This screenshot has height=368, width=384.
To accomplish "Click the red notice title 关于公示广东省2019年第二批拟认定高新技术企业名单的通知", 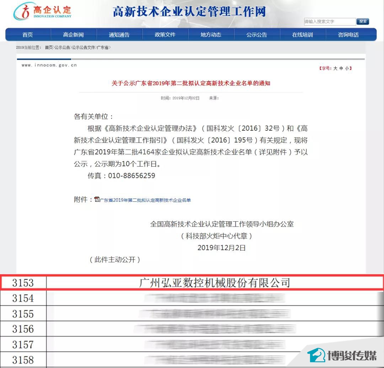I will (191, 83).
